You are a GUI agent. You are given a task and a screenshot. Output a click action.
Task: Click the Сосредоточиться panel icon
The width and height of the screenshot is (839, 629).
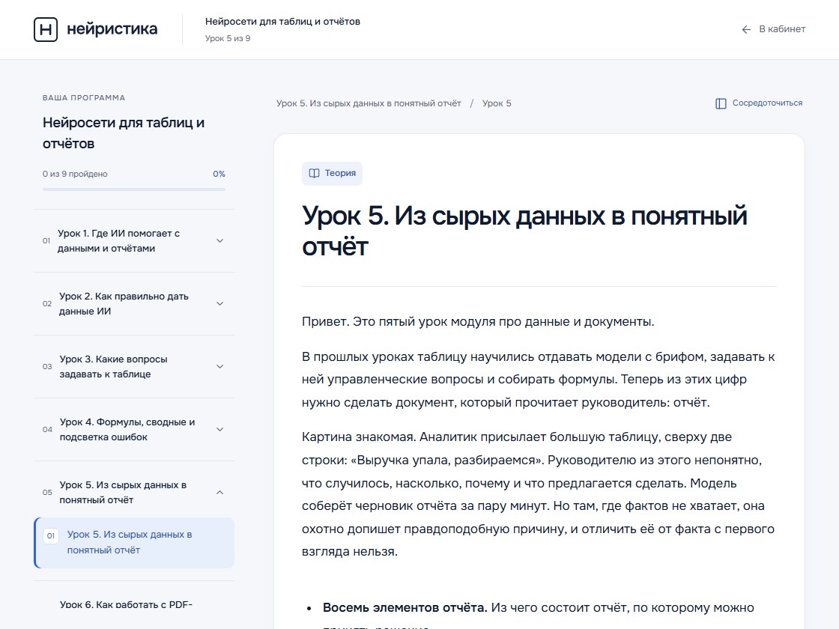(x=721, y=103)
